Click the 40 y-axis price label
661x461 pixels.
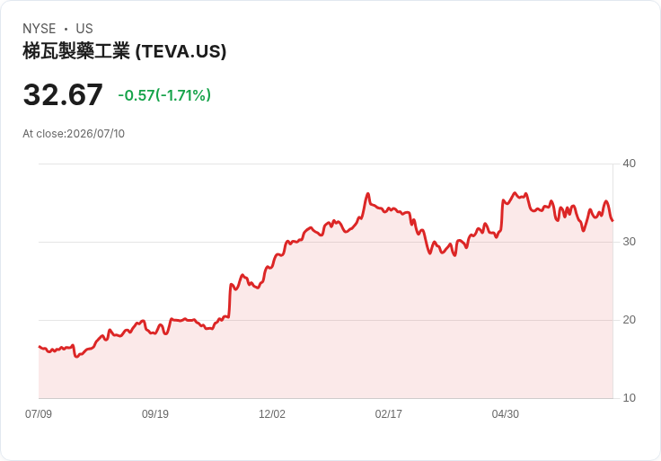[629, 164]
